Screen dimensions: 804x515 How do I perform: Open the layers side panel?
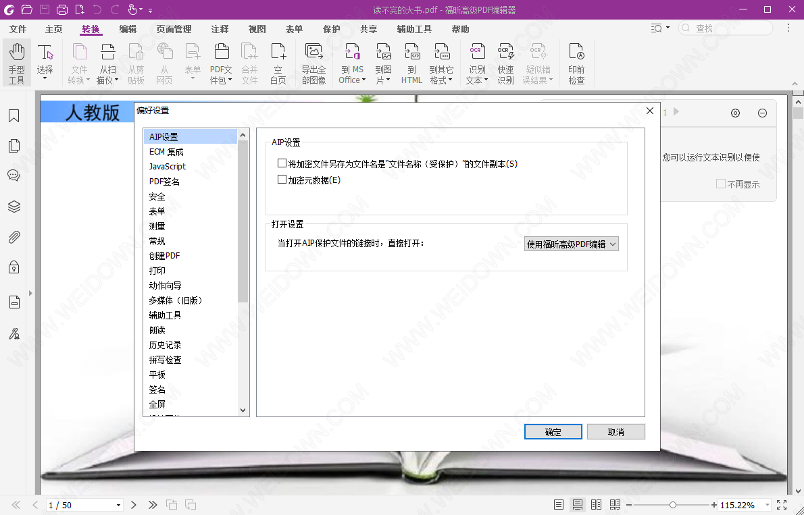(x=14, y=207)
